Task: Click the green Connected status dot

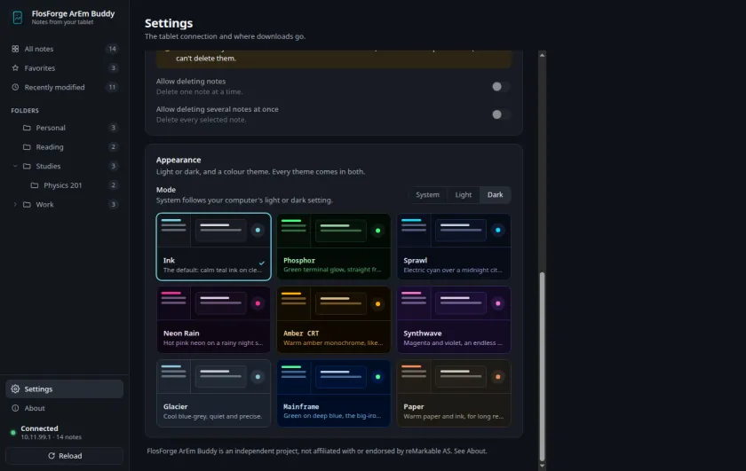Action: [13, 433]
